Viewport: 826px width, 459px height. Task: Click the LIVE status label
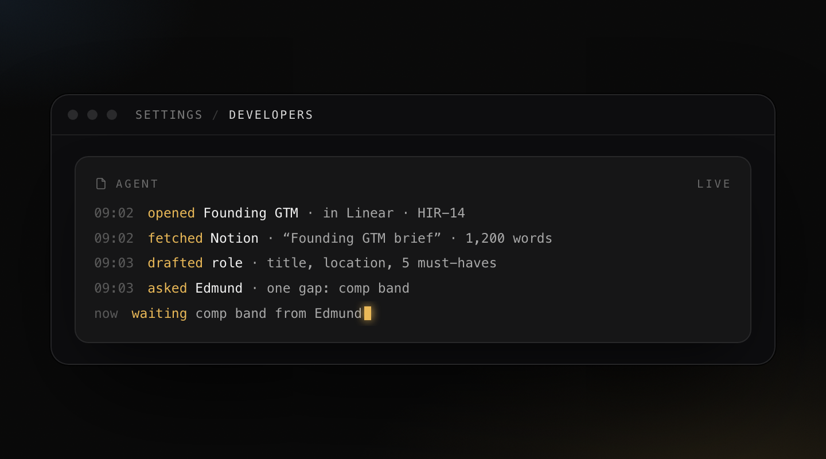714,184
